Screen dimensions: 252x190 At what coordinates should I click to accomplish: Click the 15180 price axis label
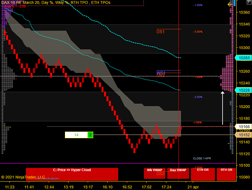tap(244, 118)
